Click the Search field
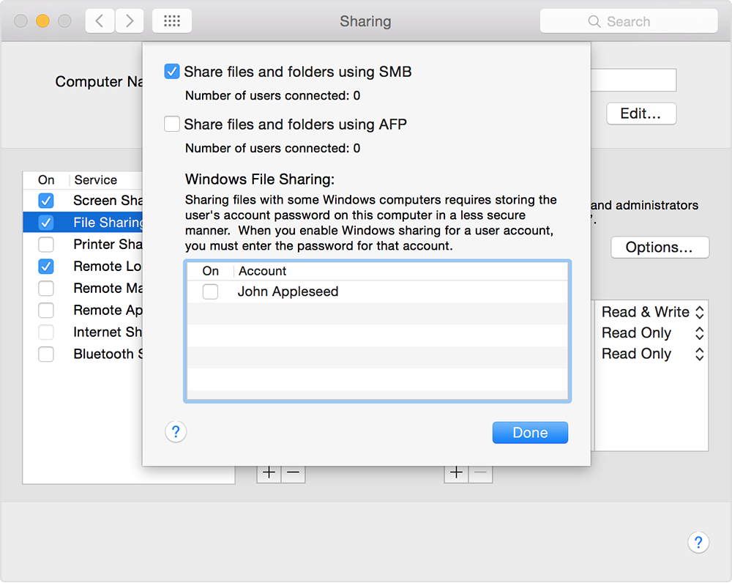 (628, 21)
